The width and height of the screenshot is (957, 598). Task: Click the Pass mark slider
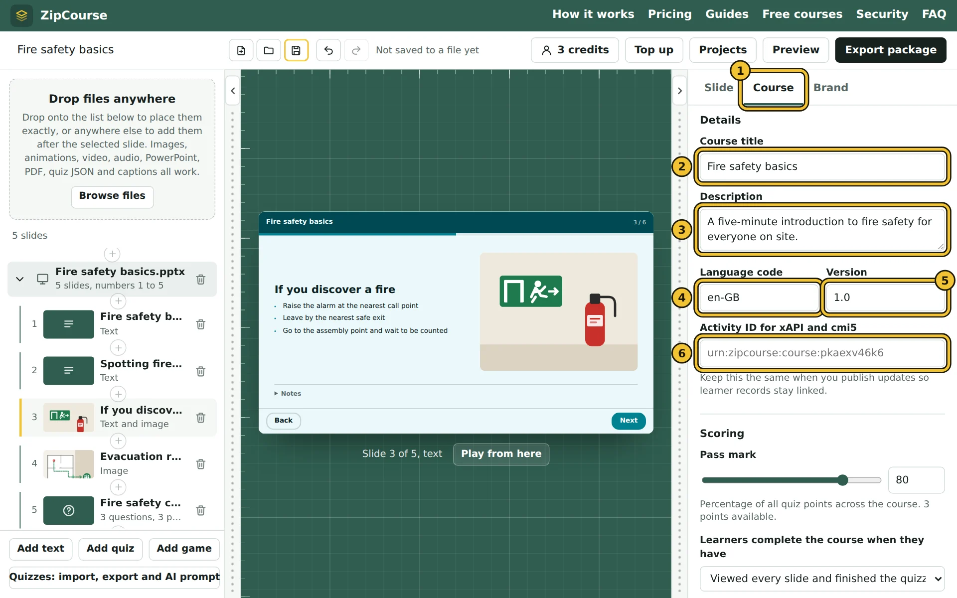[x=792, y=480]
